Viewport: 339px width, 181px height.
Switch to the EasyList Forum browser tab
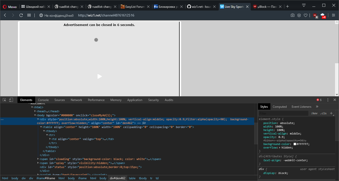[135, 7]
